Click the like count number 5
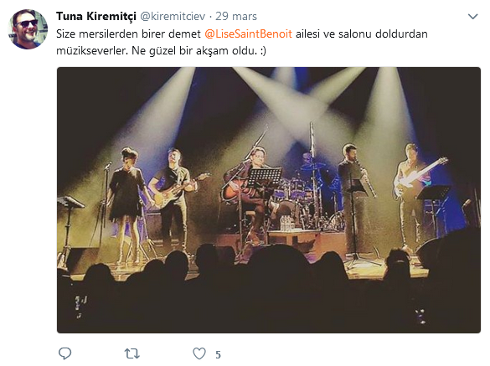The width and height of the screenshot is (490, 366). [x=218, y=354]
